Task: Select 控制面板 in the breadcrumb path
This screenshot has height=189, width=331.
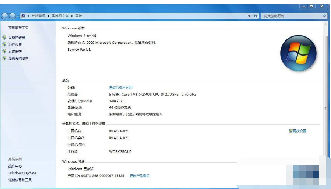Action: point(38,16)
